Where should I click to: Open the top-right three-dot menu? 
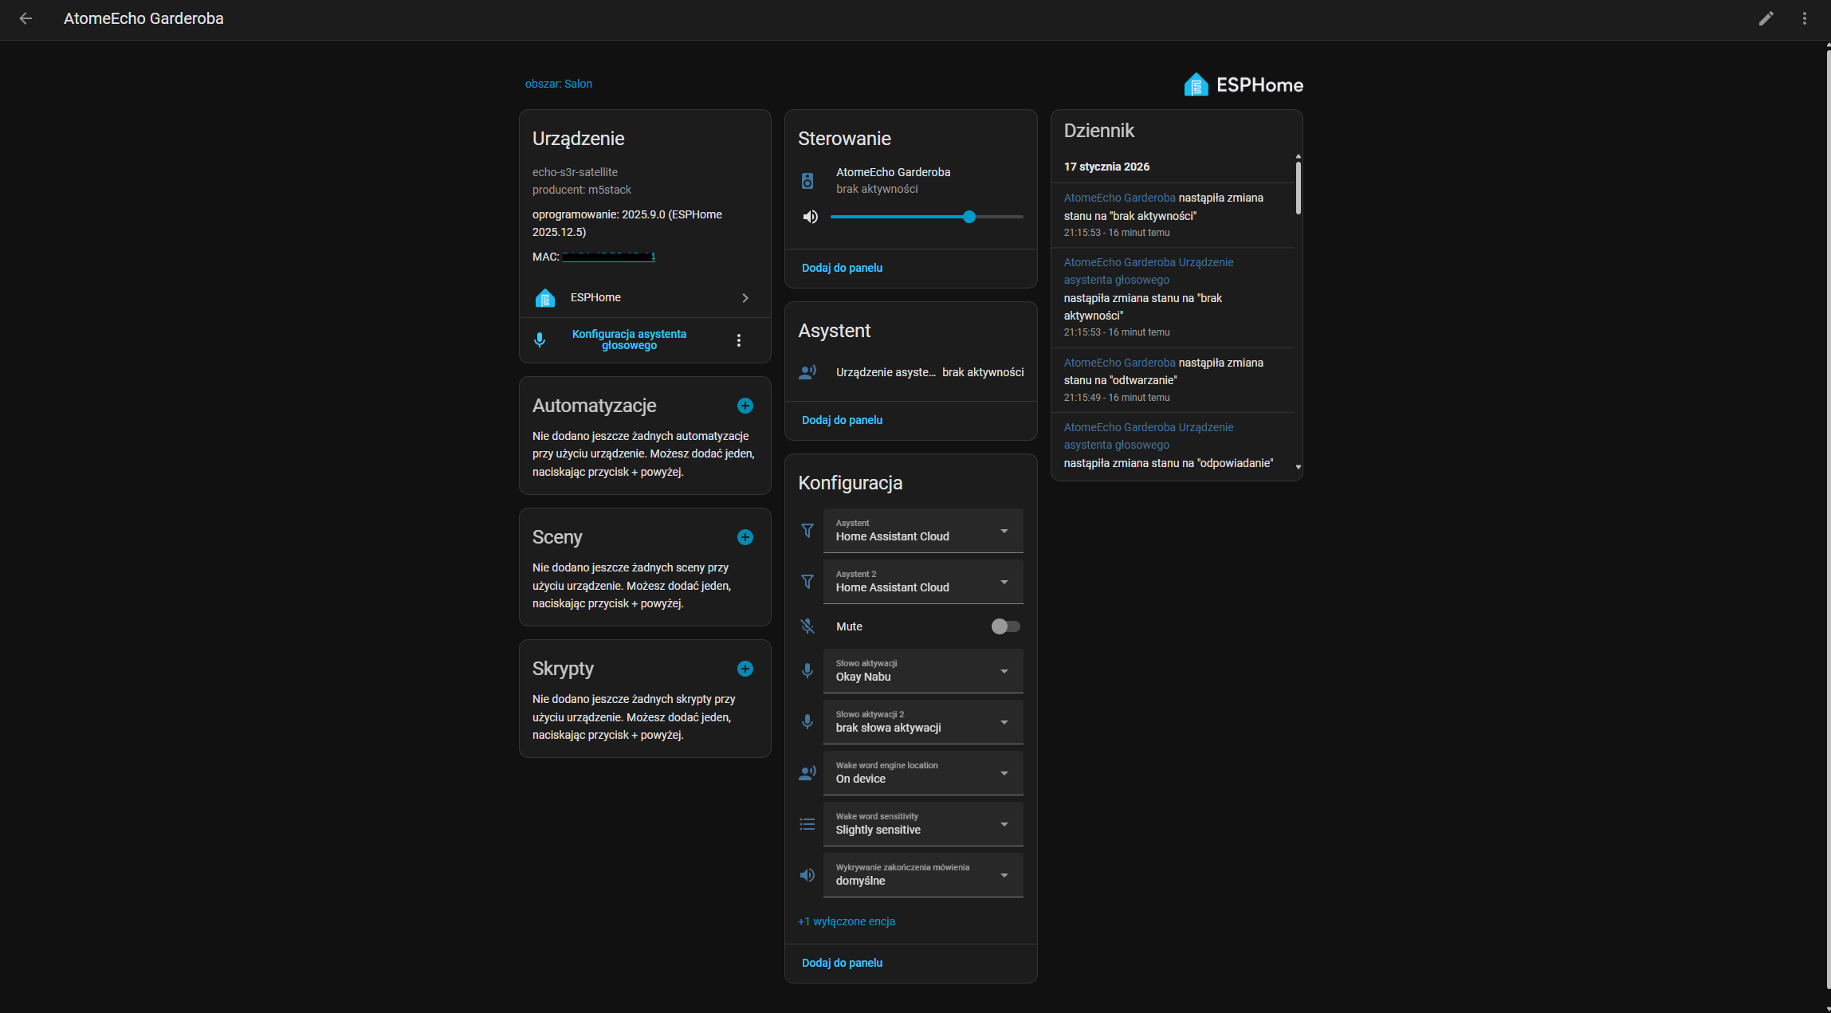point(1804,18)
